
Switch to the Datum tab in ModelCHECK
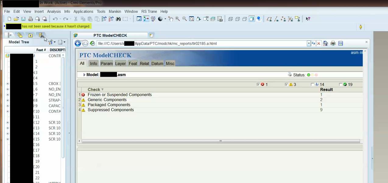[x=157, y=63]
